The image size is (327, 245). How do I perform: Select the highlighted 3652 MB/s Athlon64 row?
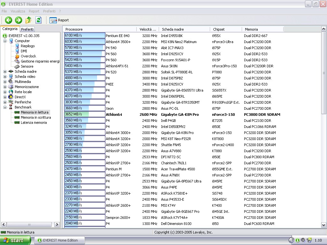pyautogui.click(x=173, y=115)
